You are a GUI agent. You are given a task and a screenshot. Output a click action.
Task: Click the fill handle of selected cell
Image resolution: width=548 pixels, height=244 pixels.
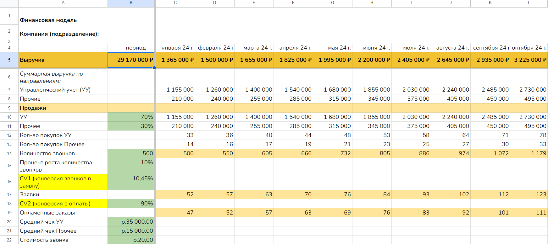click(154, 68)
